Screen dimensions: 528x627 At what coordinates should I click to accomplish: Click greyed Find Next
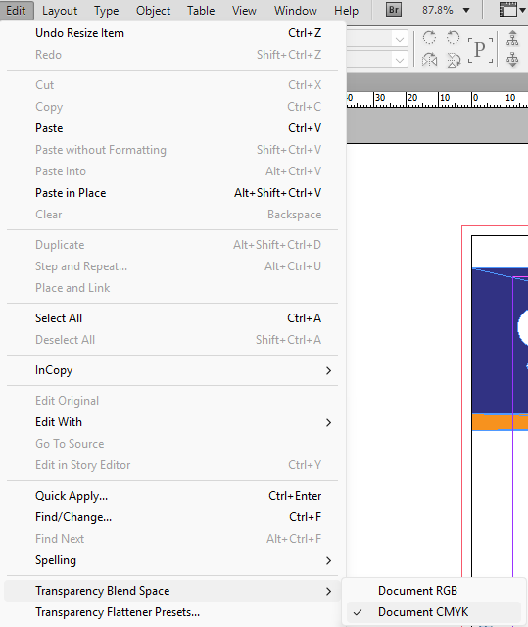pyautogui.click(x=172, y=539)
